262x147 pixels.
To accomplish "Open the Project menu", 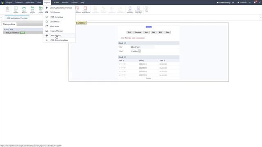I will click(x=9, y=2).
